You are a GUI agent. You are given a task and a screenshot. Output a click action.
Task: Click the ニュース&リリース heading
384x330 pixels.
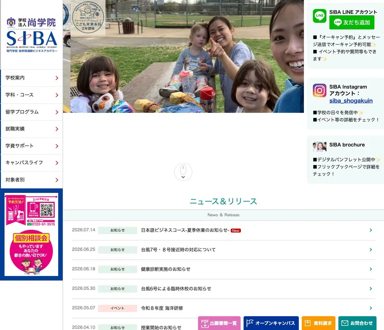pos(223,201)
